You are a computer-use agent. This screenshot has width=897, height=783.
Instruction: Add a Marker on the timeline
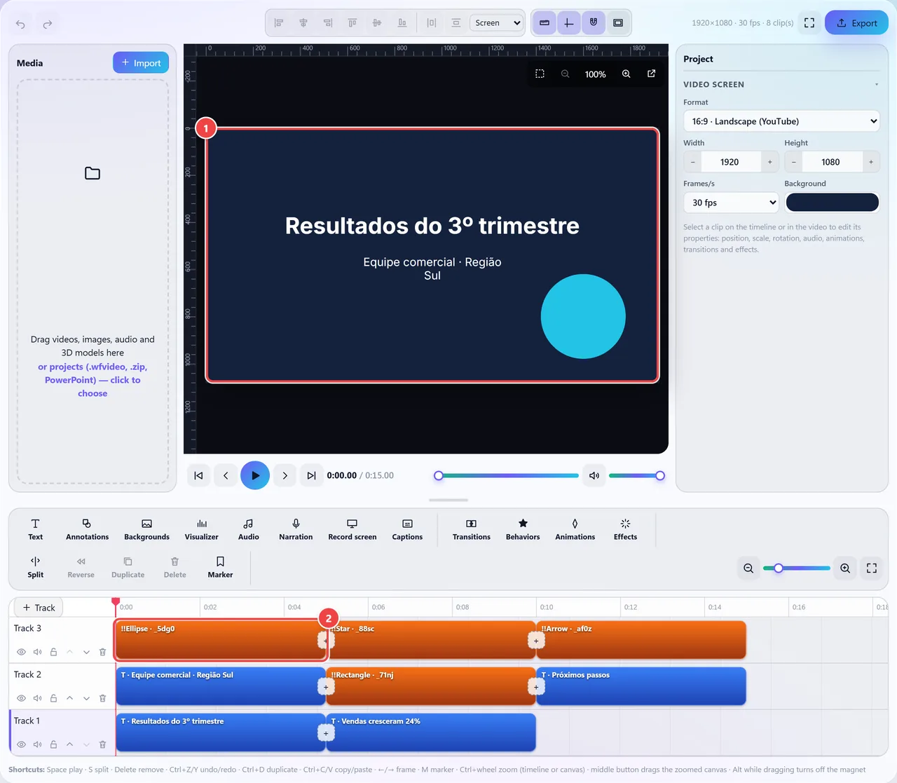[220, 567]
